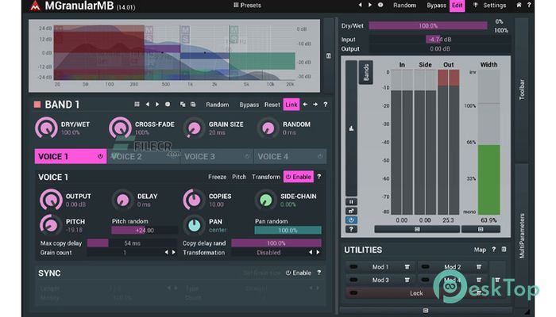Copy Band 1 settings with copy icon
Viewport: 556px width, 317px height.
pos(183,105)
